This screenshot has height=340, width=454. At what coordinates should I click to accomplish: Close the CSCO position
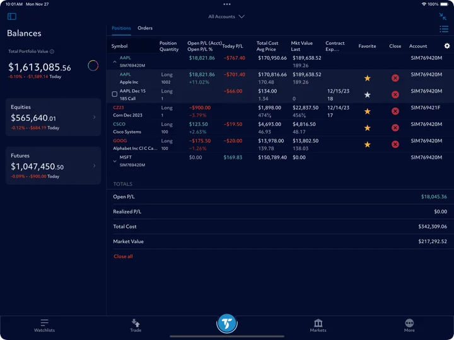395,128
